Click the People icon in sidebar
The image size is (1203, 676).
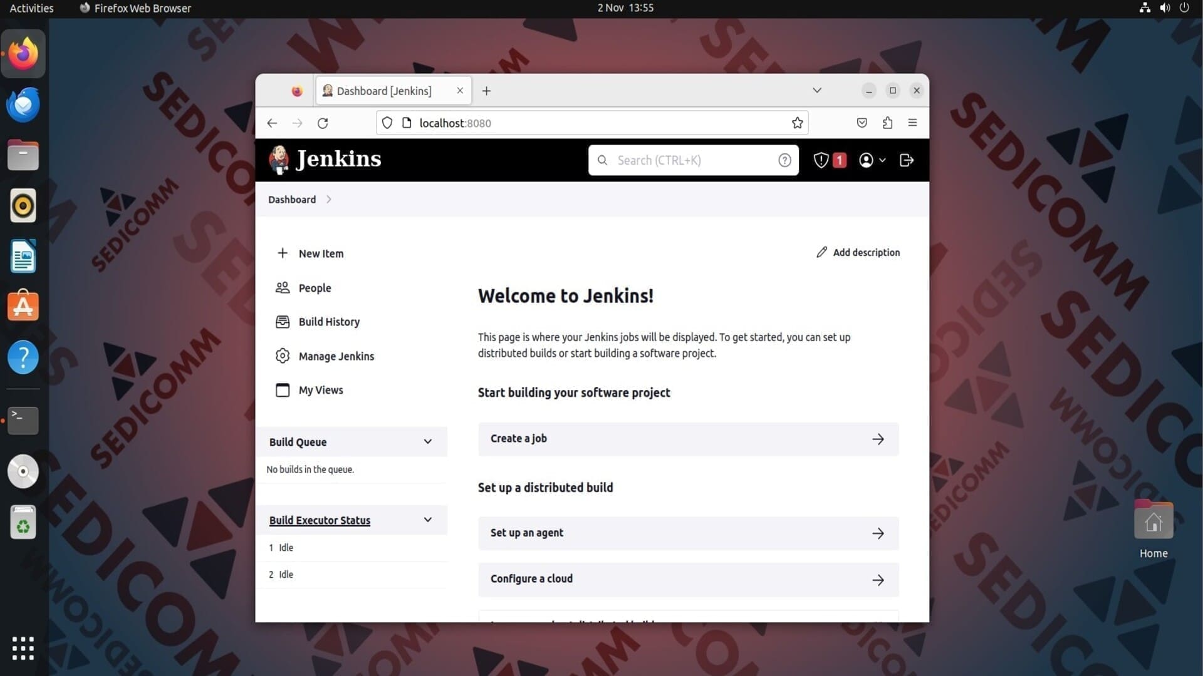(x=283, y=287)
